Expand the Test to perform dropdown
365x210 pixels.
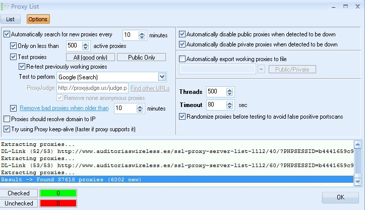pyautogui.click(x=162, y=77)
